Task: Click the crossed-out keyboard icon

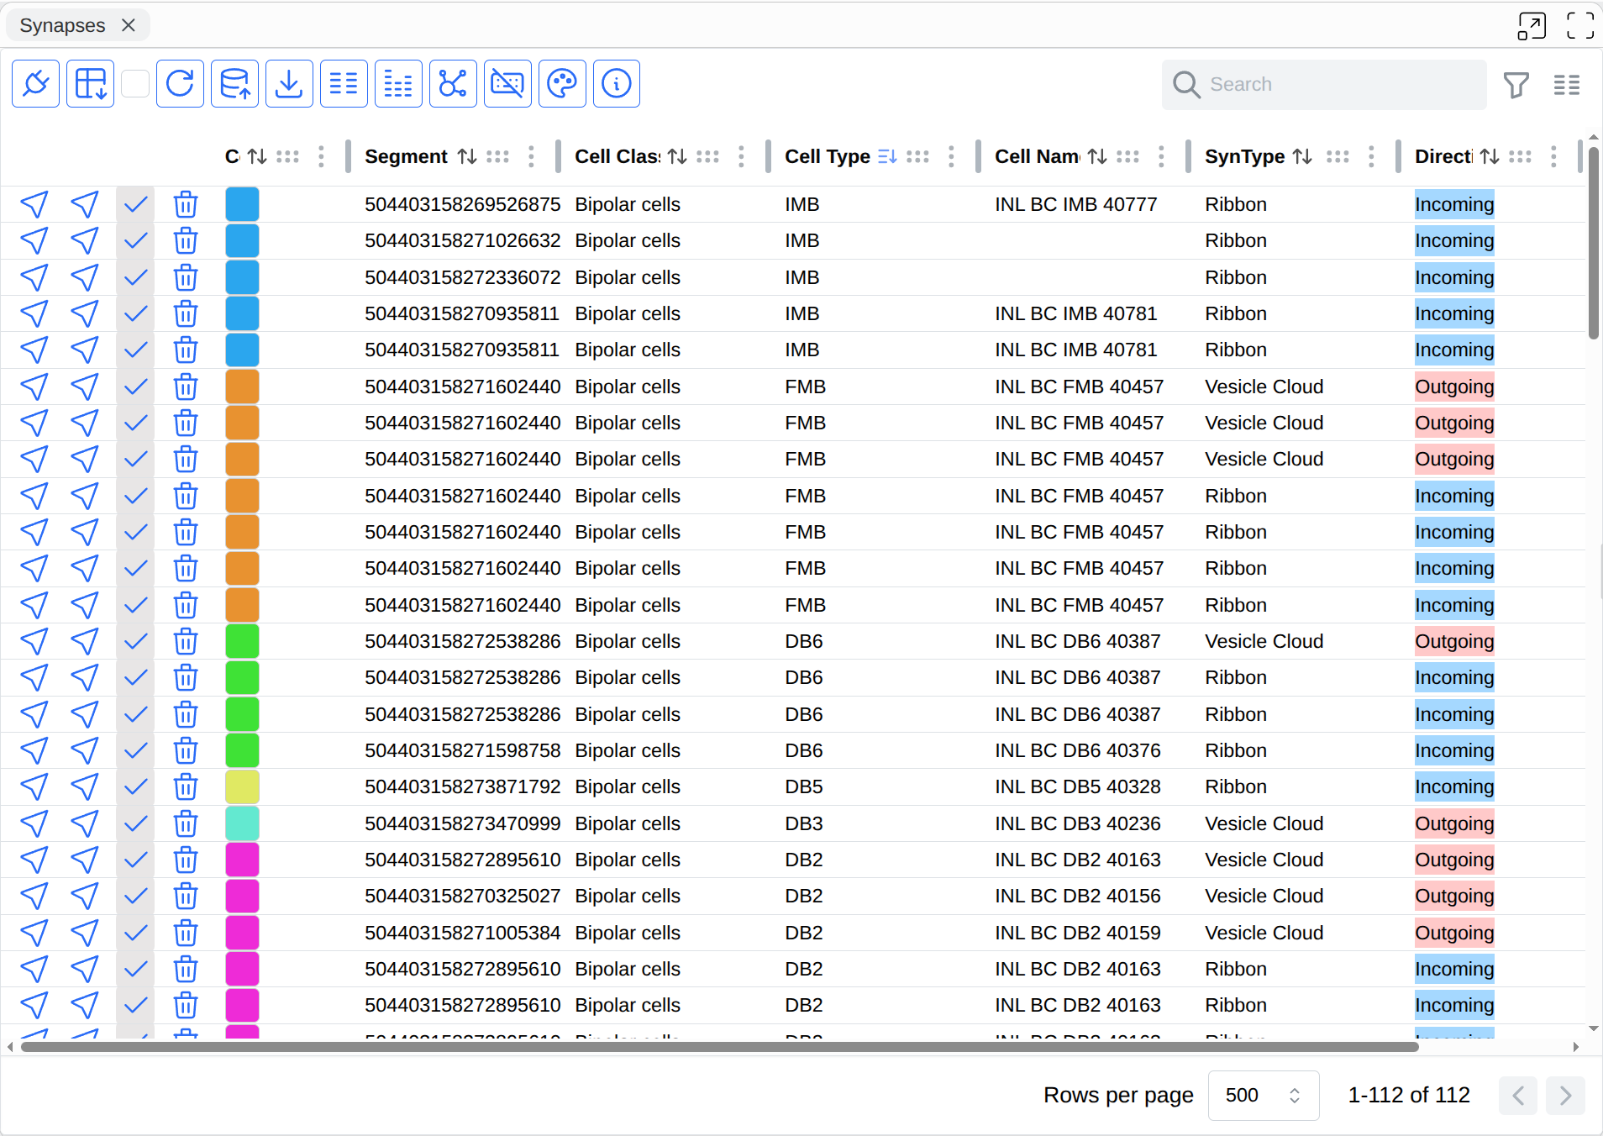Action: tap(507, 84)
